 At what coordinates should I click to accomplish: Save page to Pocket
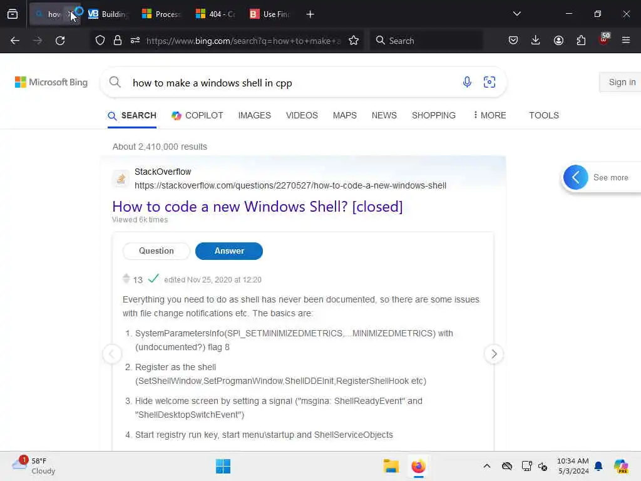tap(513, 41)
